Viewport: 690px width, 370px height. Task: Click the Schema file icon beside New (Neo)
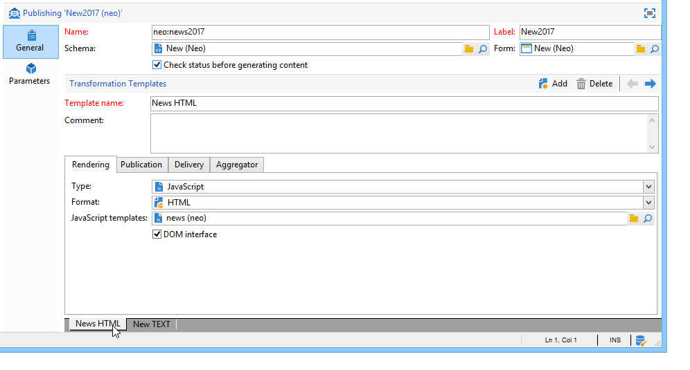pos(159,49)
